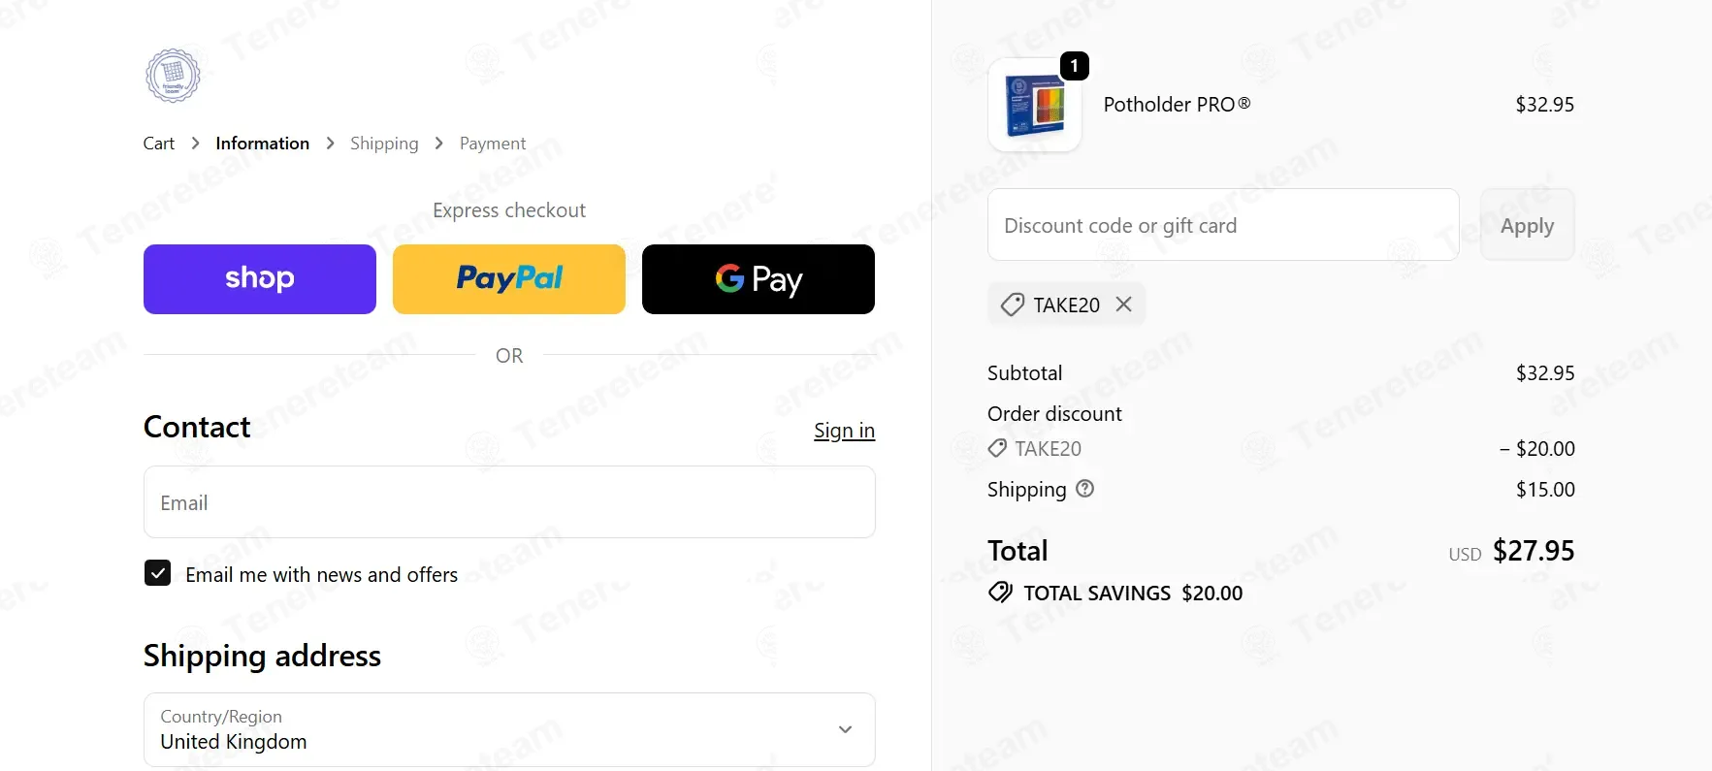Click the tag icon beside TOTAL SAVINGS

point(1000,593)
